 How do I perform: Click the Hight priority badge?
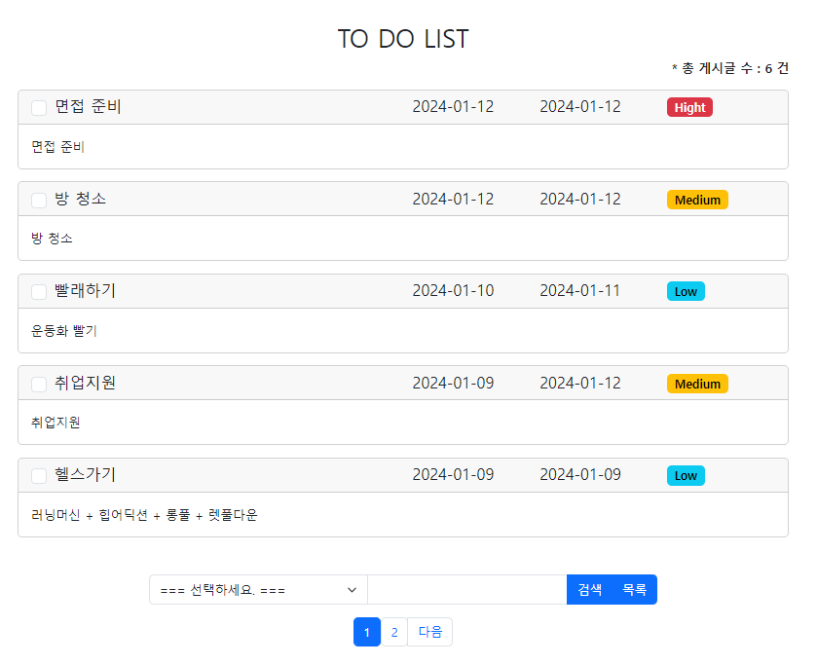[689, 107]
